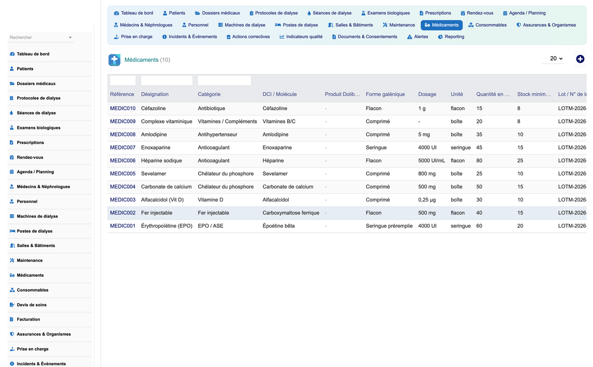Image resolution: width=593 pixels, height=367 pixels.
Task: Open Médecins & Néphrologues in top menu
Action: pyautogui.click(x=143, y=25)
